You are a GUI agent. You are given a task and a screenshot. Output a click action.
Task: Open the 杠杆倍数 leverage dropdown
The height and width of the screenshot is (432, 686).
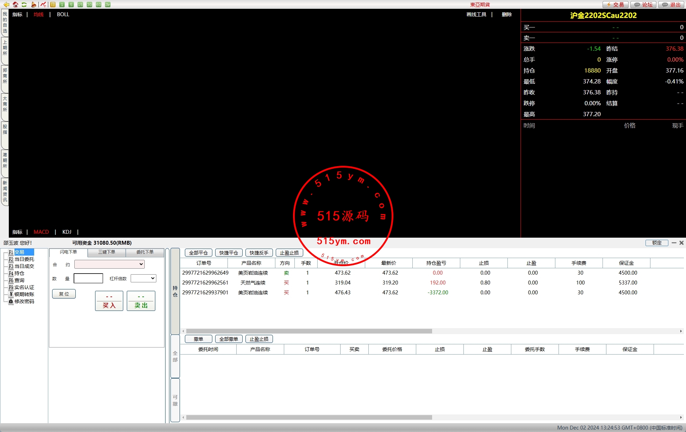(x=143, y=278)
